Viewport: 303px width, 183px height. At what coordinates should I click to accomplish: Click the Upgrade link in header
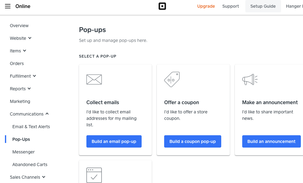tap(206, 6)
